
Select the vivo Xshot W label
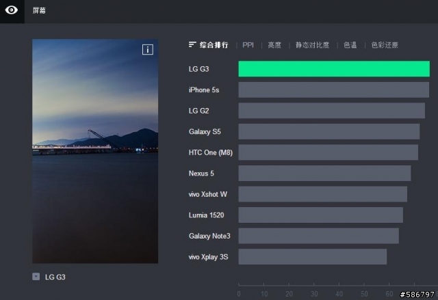(208, 194)
